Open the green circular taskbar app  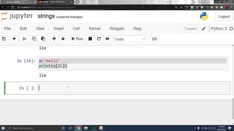click(x=94, y=128)
